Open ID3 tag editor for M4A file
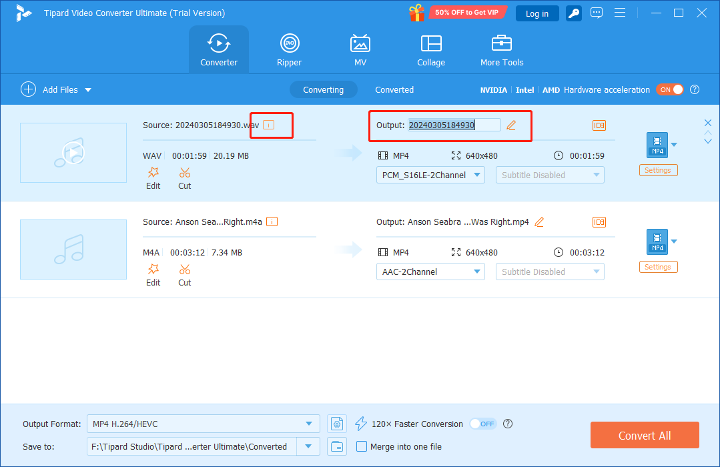 (x=599, y=222)
